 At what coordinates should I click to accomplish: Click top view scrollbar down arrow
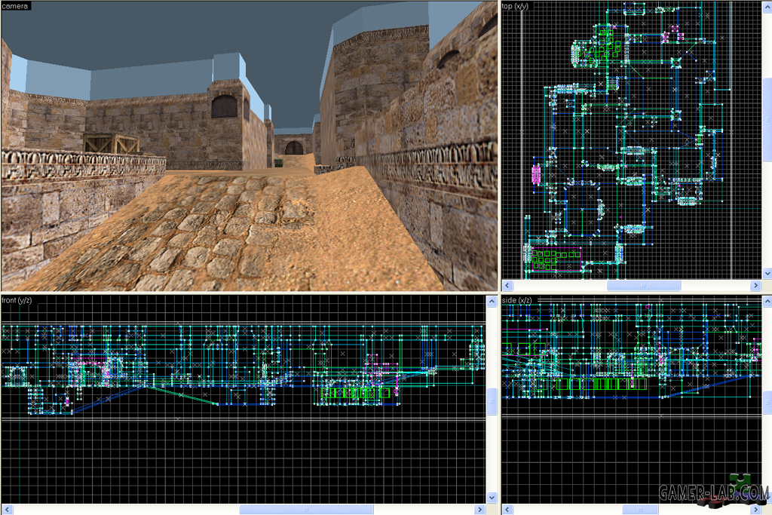[767, 273]
